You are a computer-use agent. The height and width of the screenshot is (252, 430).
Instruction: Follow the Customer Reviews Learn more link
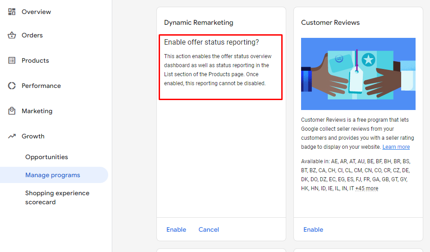click(x=396, y=147)
